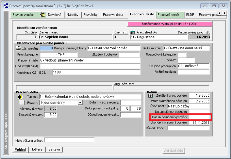The height and width of the screenshot is (159, 231).
Task: Click the Délka úvazku field
Action: pos(186,48)
